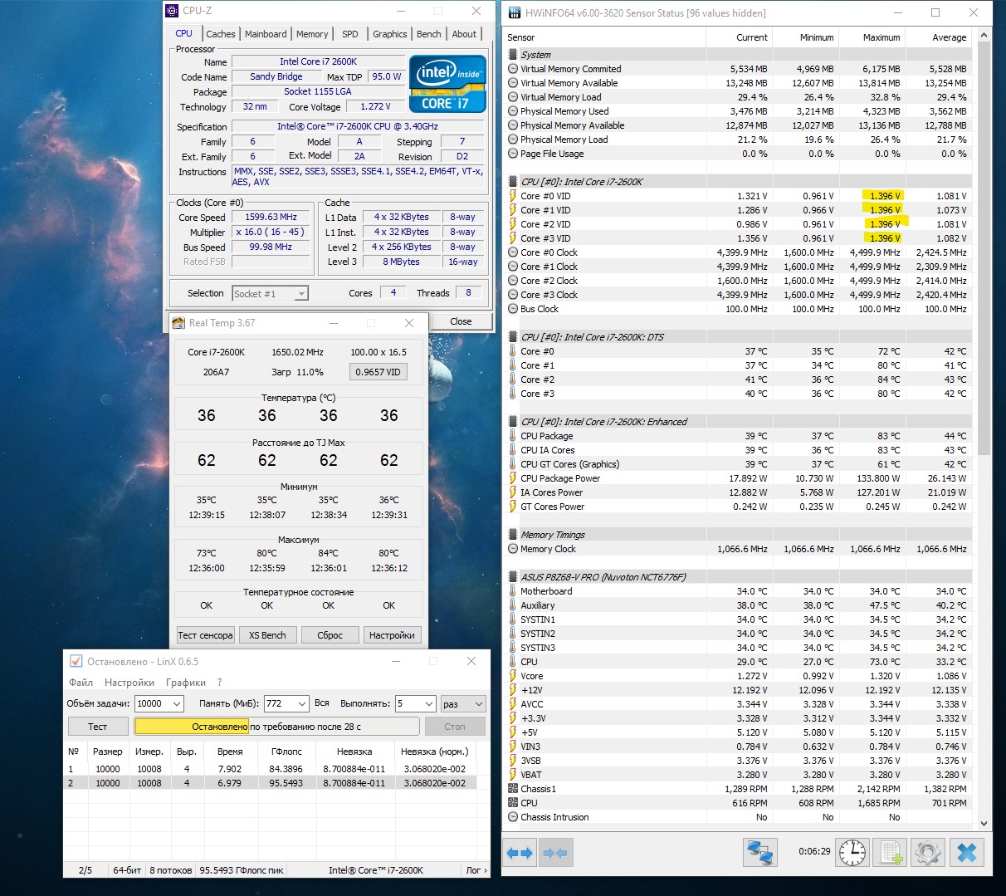
Task: Click the System section drive icon in HWiNFO
Action: (x=513, y=55)
